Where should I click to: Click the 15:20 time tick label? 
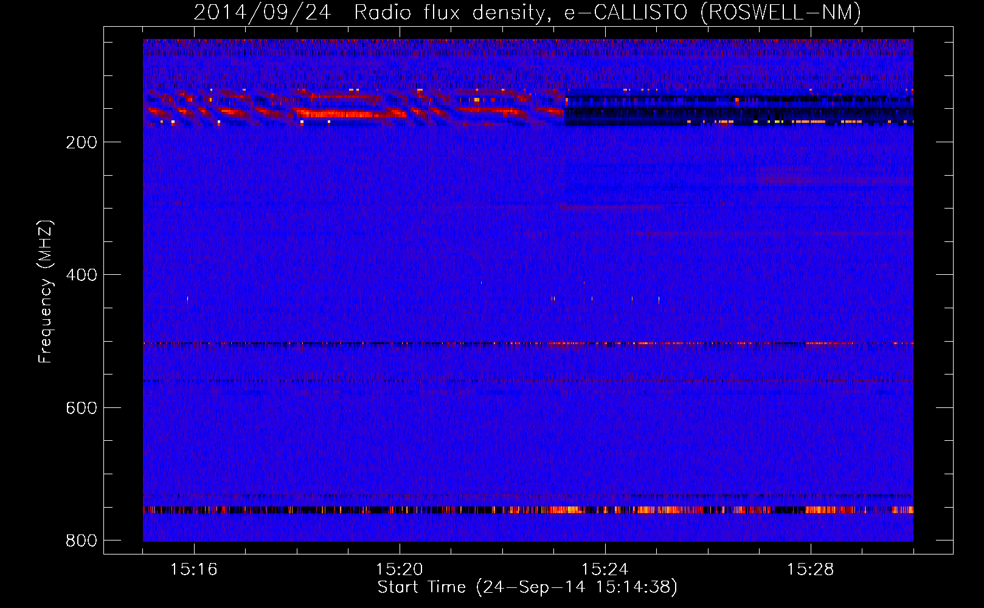coord(400,569)
